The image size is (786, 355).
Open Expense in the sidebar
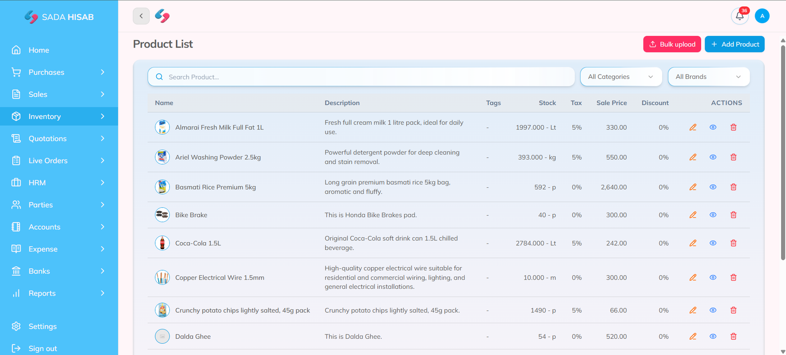[59, 249]
